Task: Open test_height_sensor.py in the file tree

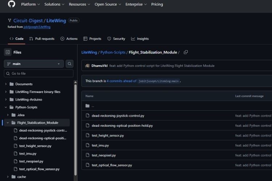Action: tap(35, 146)
